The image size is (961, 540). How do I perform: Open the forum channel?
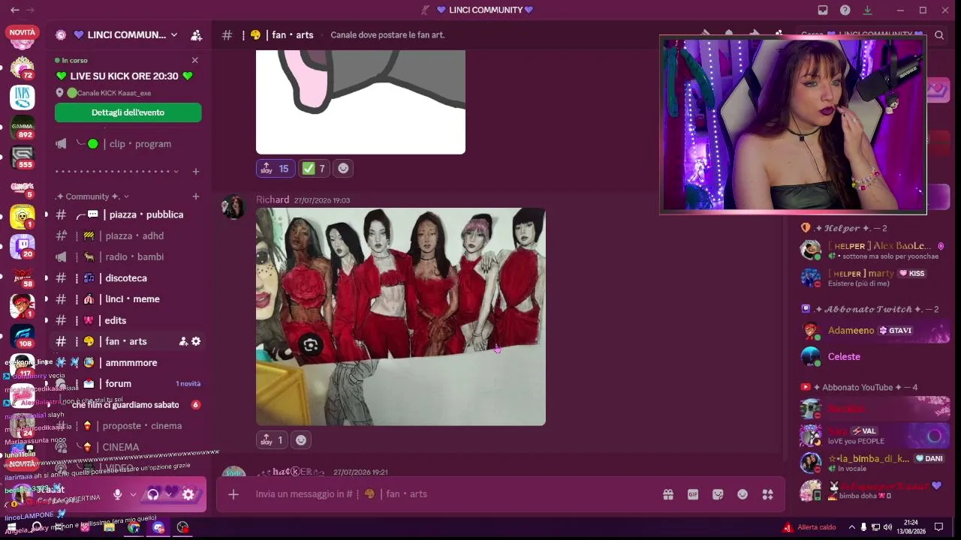coord(127,383)
